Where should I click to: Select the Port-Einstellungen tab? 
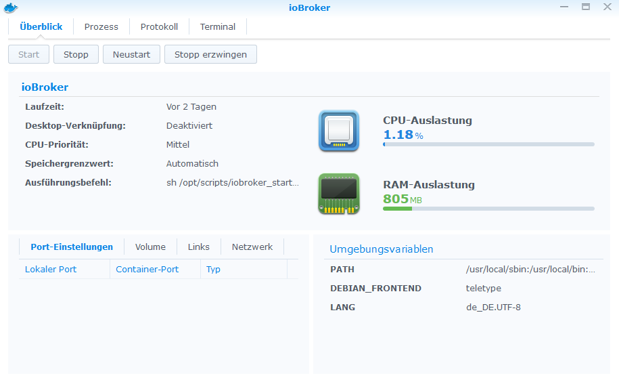click(x=72, y=247)
